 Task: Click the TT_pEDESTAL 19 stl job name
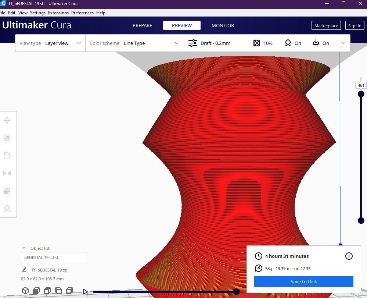click(x=49, y=270)
